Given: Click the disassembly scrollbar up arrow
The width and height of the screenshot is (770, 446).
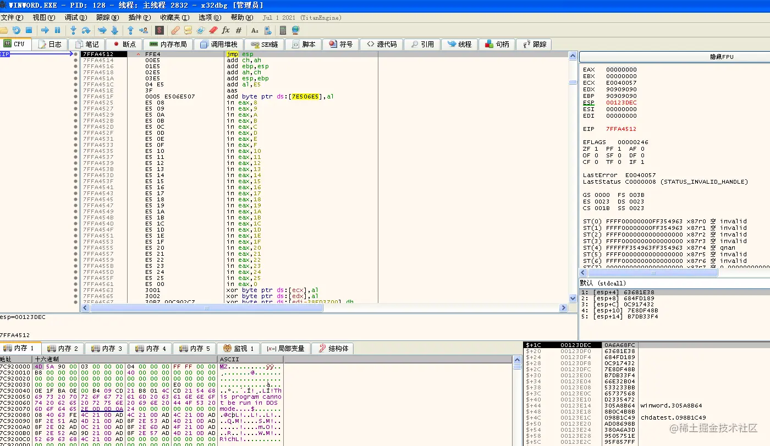Looking at the screenshot, I should point(573,55).
